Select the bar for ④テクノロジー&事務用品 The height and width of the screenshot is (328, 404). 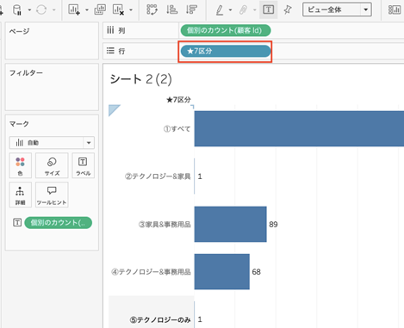(222, 271)
